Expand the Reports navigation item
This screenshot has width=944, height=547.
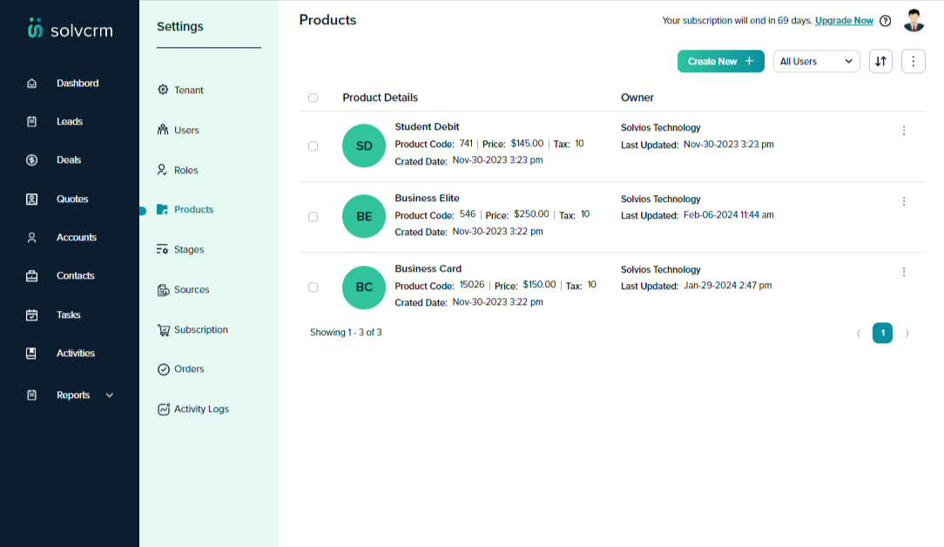click(109, 395)
